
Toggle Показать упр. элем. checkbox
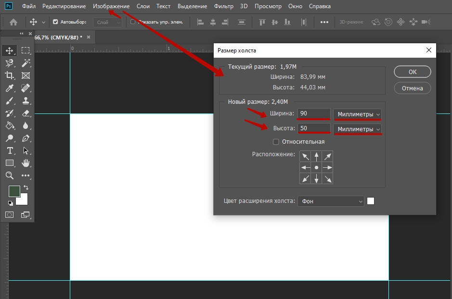[133, 22]
